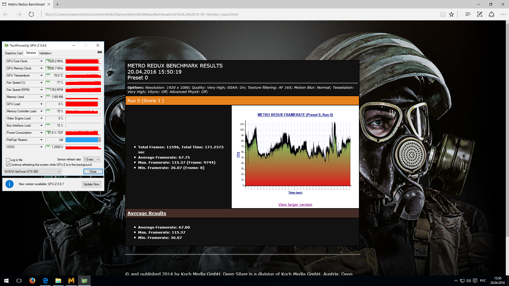509x286 pixels.
Task: Open File Explorer from the taskbar
Action: (x=58, y=281)
